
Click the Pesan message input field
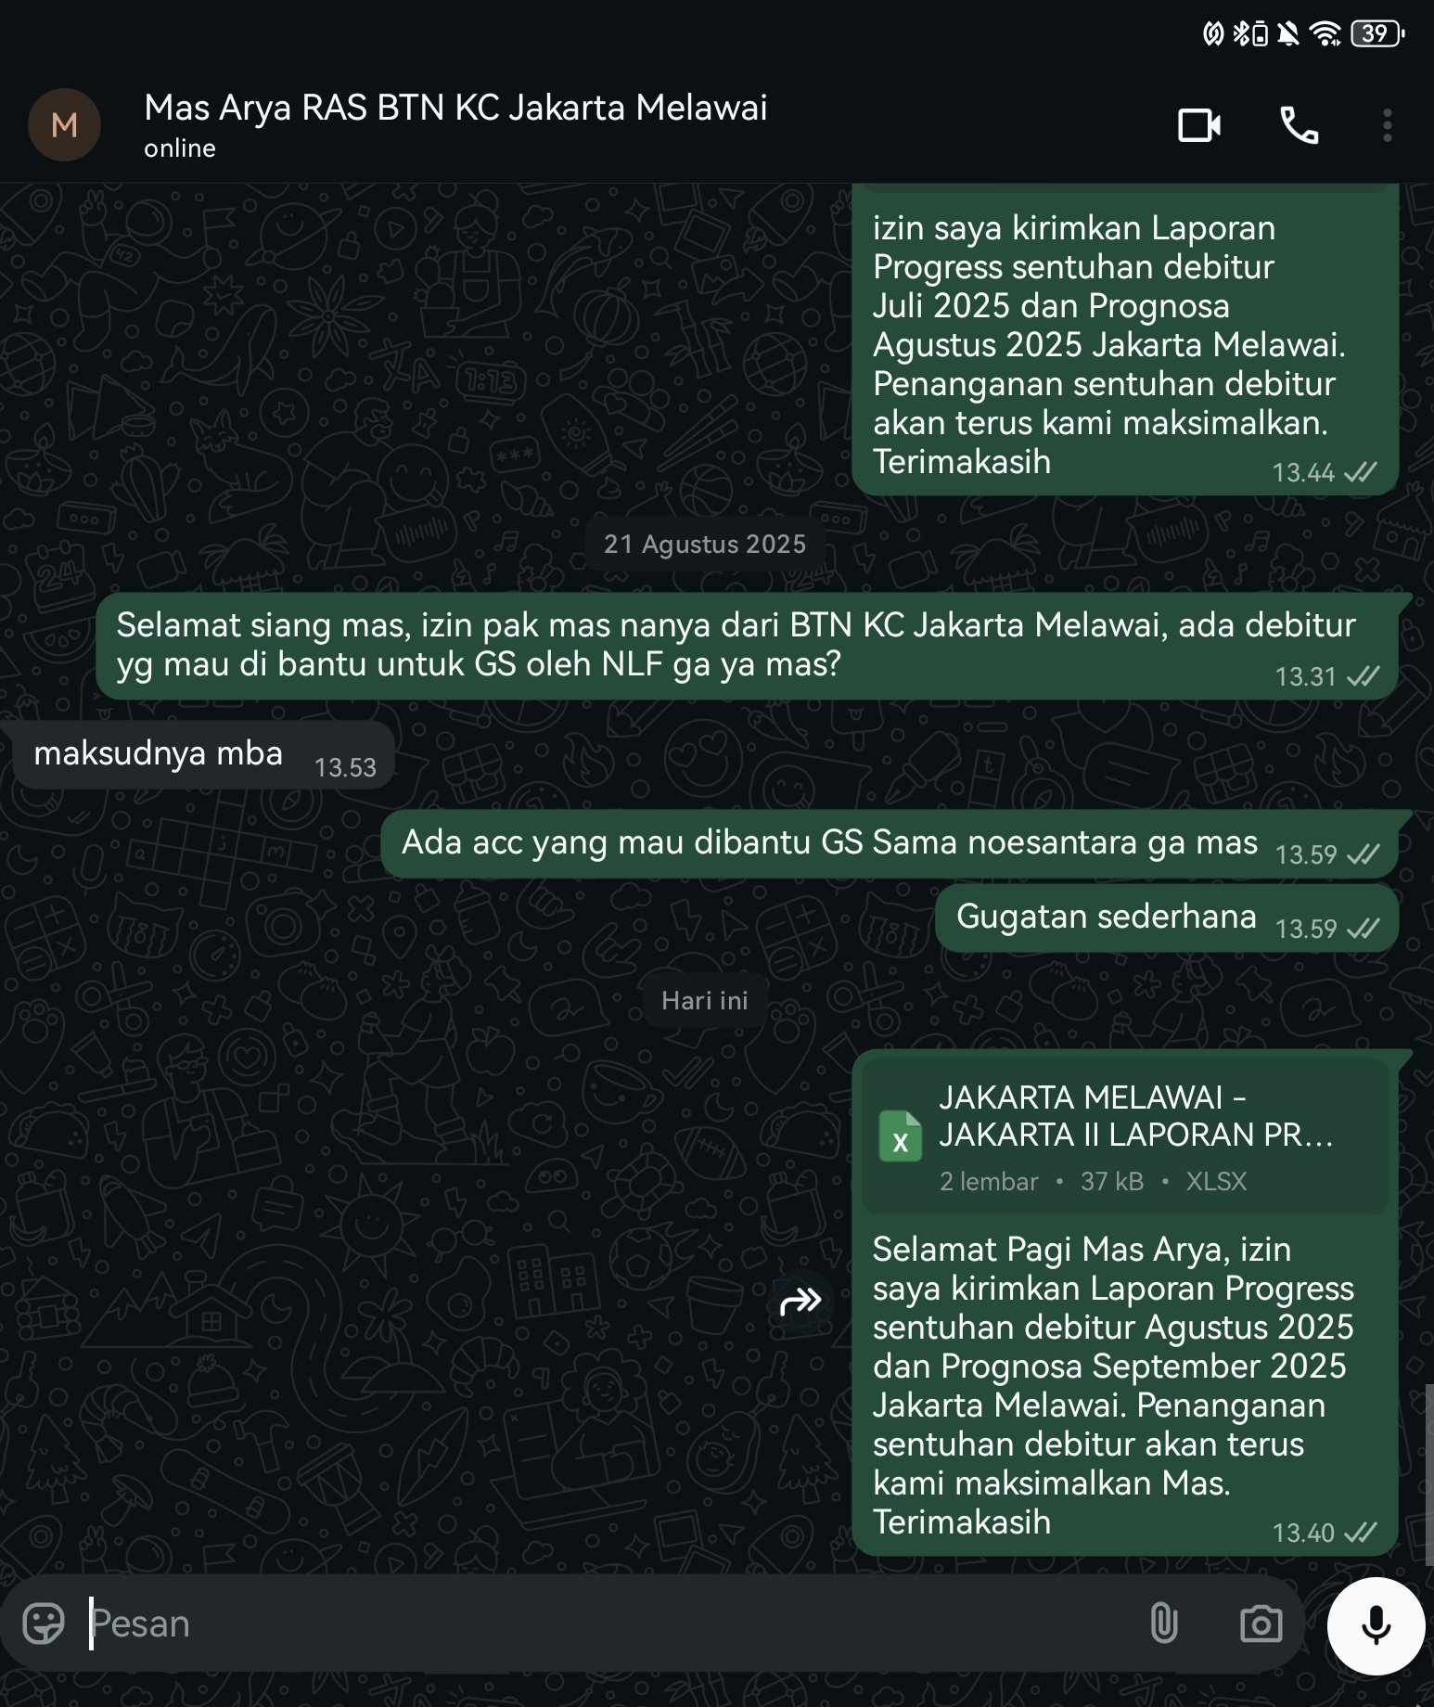point(612,1624)
